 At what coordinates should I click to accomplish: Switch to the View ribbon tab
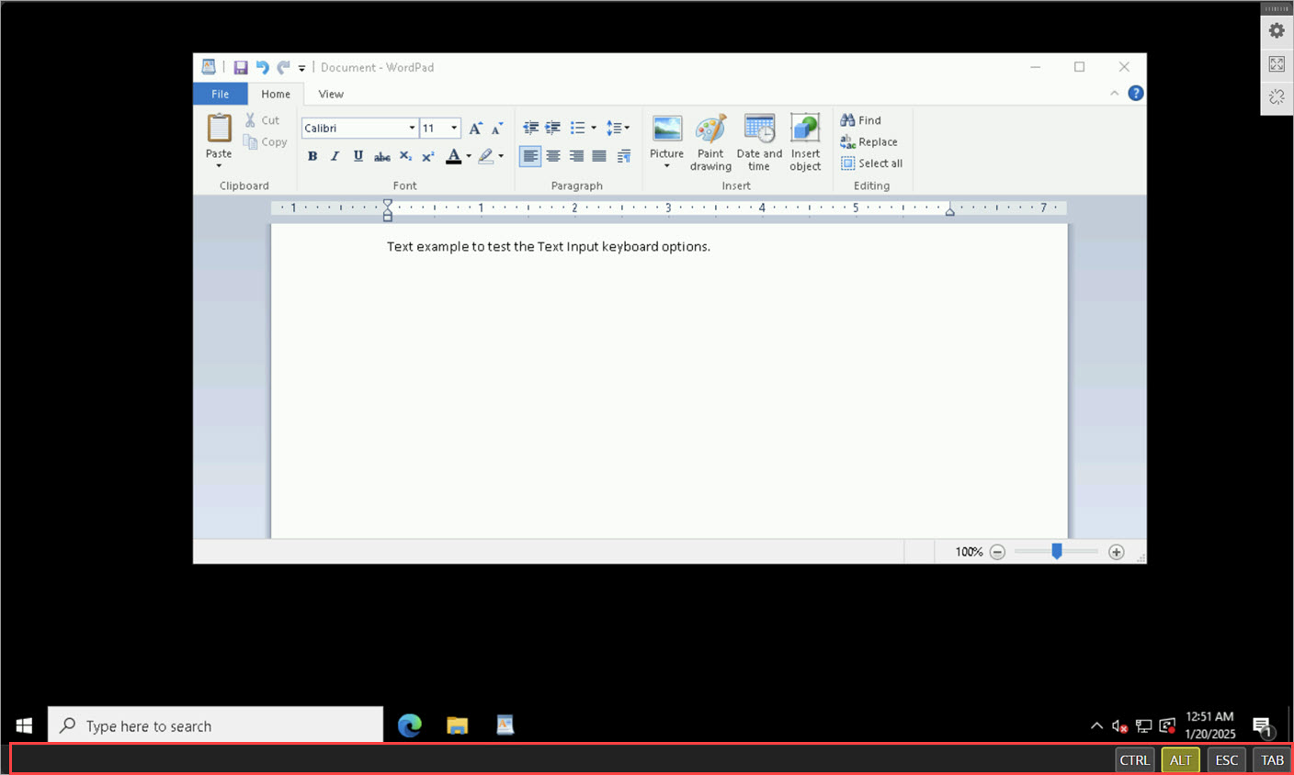(x=331, y=94)
